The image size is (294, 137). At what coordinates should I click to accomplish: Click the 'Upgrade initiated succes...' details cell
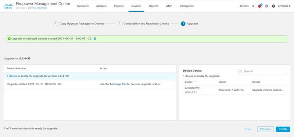[x=268, y=90]
